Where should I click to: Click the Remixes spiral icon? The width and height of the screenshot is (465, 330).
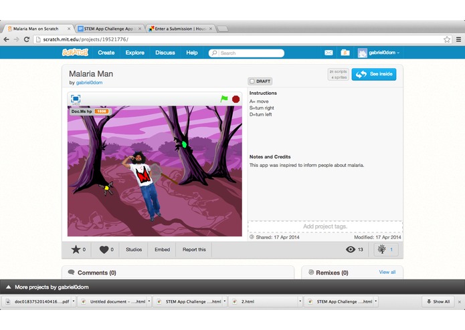311,273
